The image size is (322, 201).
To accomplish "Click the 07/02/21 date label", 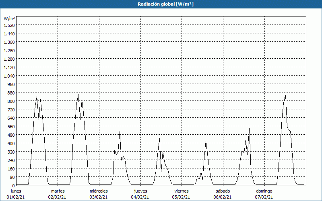I will [264, 197].
